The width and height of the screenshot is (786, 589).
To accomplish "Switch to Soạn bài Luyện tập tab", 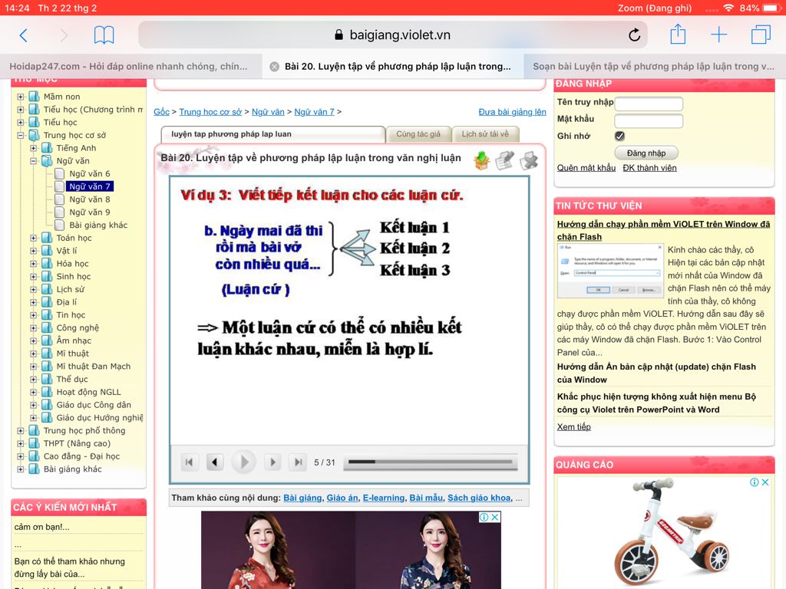I will pos(654,66).
